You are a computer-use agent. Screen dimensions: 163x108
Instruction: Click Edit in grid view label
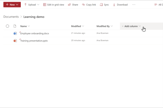56,5
